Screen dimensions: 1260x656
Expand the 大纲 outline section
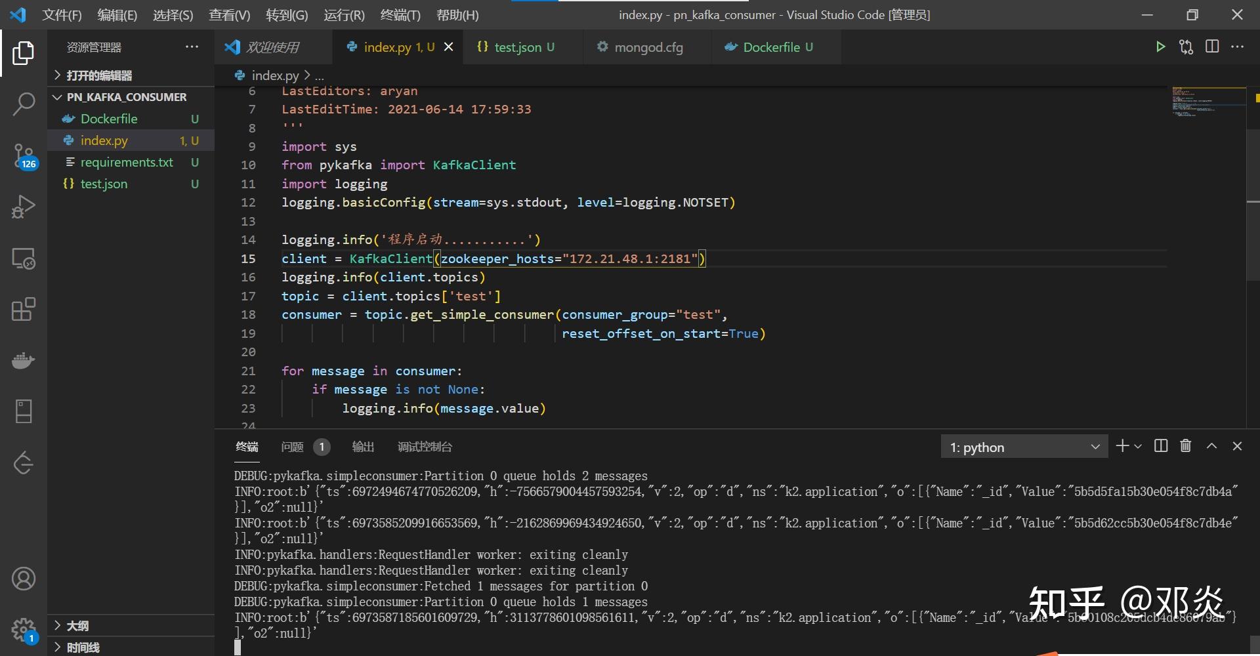tap(57, 625)
